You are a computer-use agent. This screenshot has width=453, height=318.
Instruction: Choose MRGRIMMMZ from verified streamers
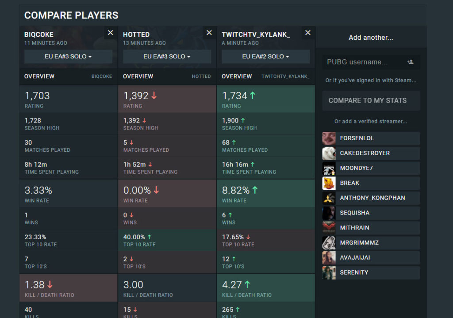[359, 243]
